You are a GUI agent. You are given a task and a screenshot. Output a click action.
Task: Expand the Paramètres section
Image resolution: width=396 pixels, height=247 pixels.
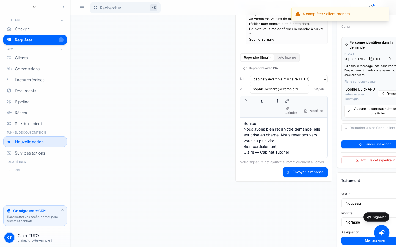[62, 162]
